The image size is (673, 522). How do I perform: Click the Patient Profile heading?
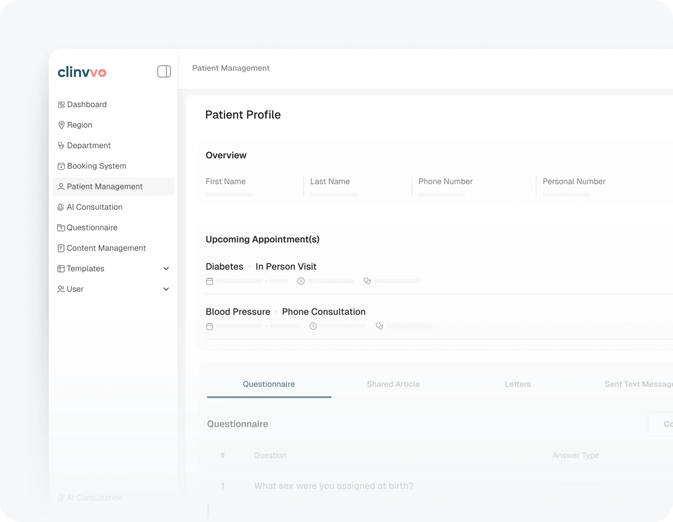(x=243, y=115)
